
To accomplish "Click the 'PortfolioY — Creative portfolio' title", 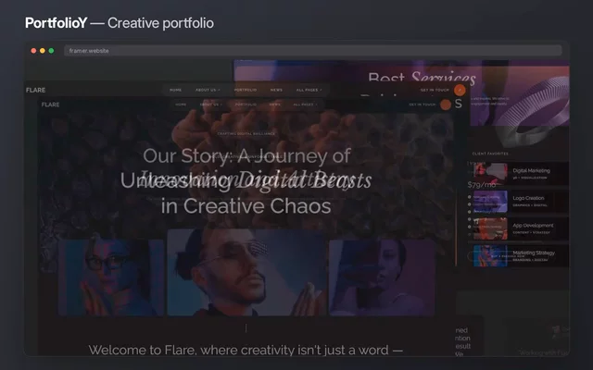I will (120, 23).
